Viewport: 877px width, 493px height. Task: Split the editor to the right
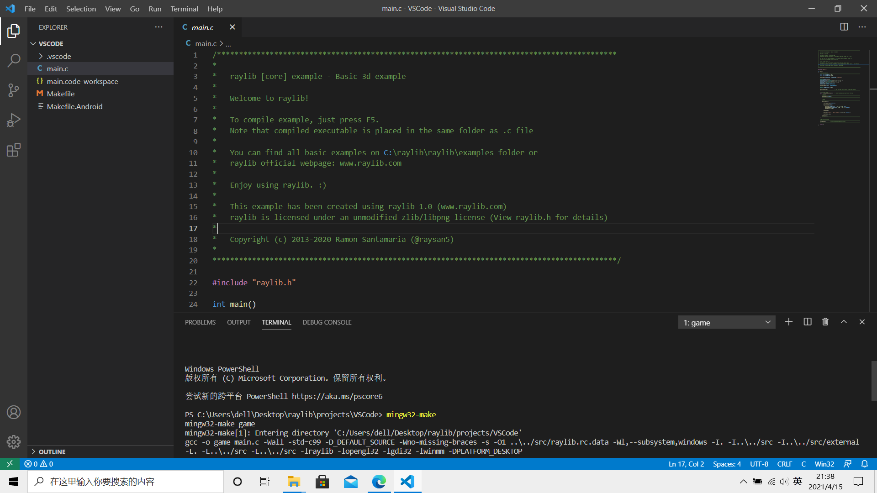coord(844,27)
